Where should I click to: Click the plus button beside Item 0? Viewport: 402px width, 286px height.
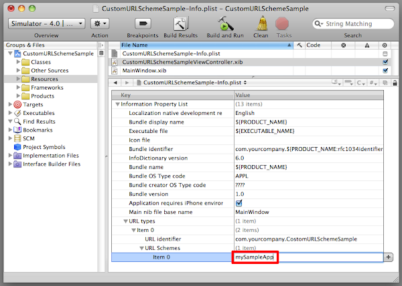pos(388,257)
